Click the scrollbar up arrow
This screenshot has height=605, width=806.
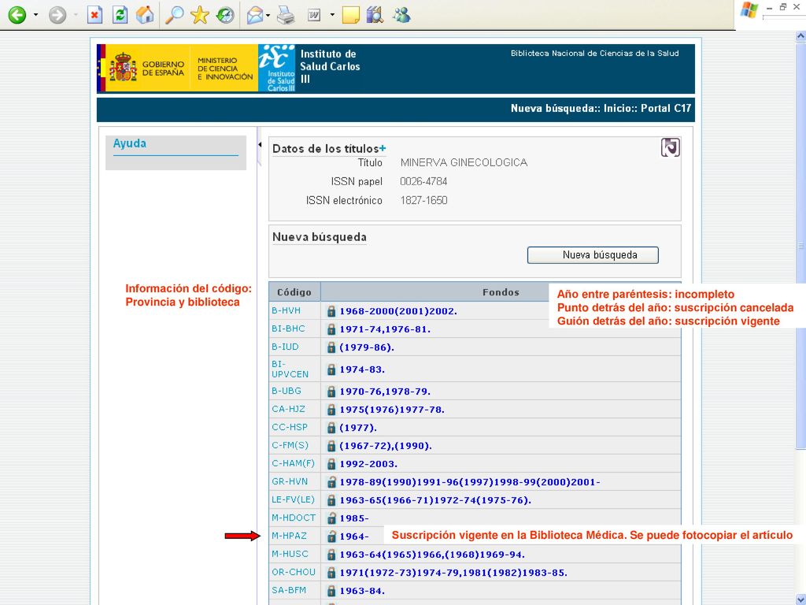click(x=800, y=36)
